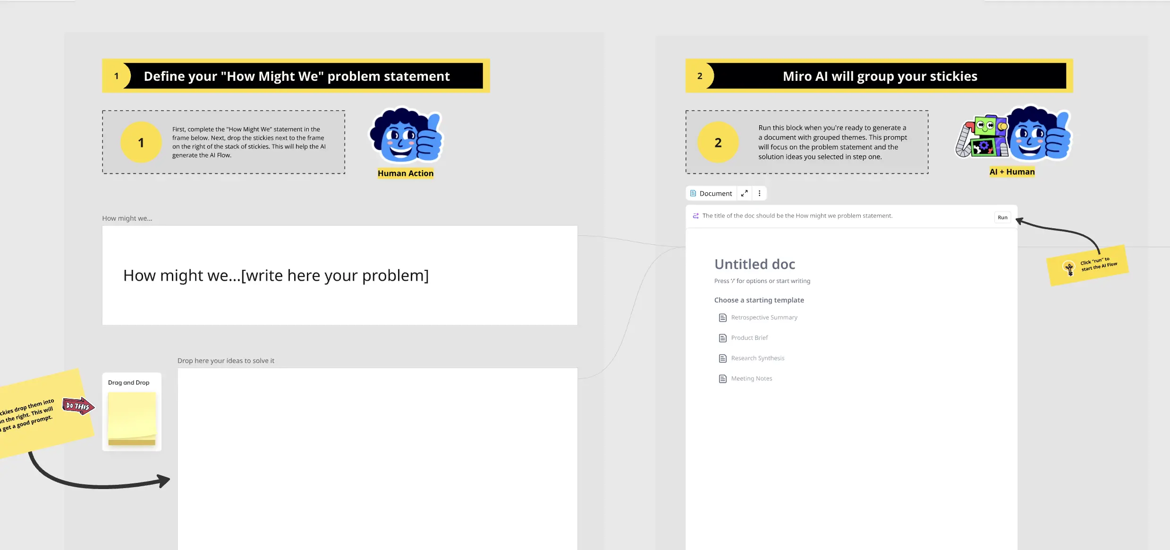This screenshot has height=550, width=1170.
Task: Click the AI prompt instruction icon
Action: point(695,216)
